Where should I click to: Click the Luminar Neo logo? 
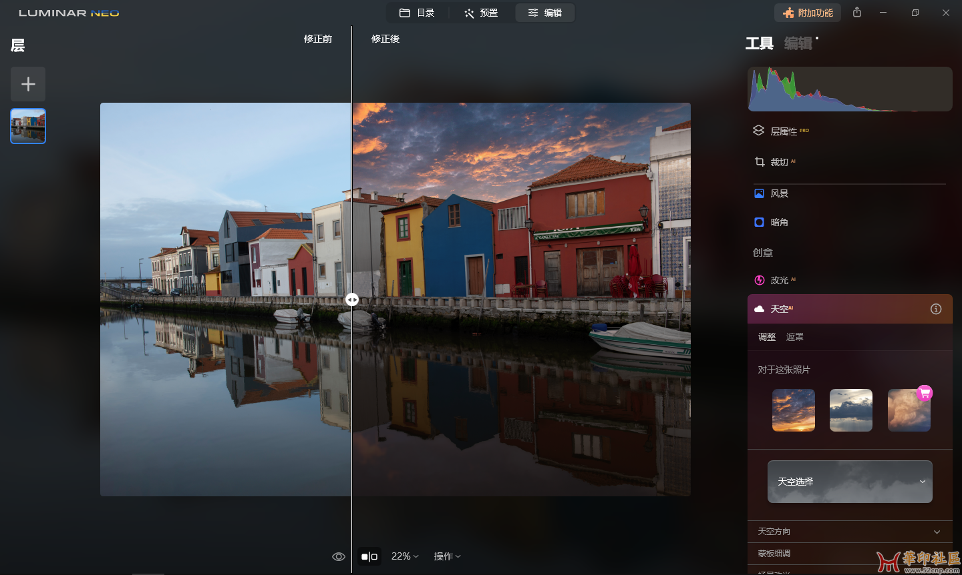[69, 13]
